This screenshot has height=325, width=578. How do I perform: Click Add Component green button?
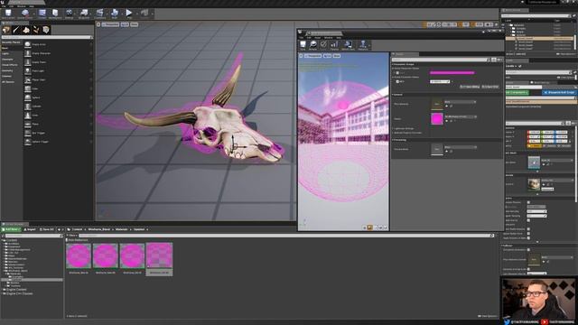click(517, 92)
